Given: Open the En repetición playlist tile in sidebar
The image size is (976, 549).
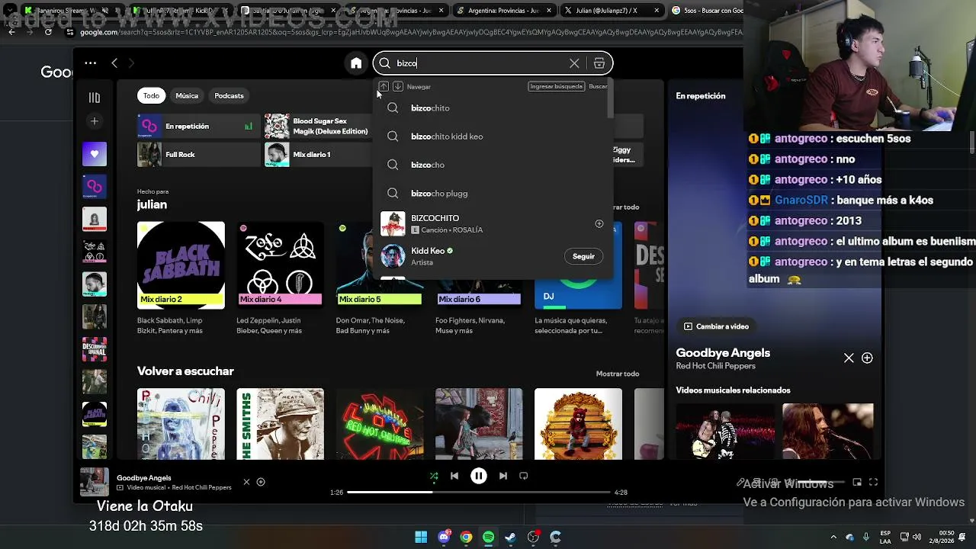Looking at the screenshot, I should [95, 186].
